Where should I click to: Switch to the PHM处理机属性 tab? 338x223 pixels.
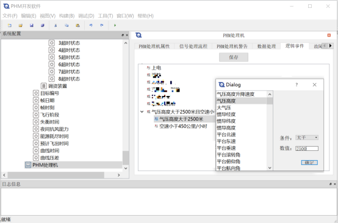click(x=154, y=46)
